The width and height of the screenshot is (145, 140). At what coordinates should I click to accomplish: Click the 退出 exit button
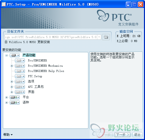tap(137, 135)
